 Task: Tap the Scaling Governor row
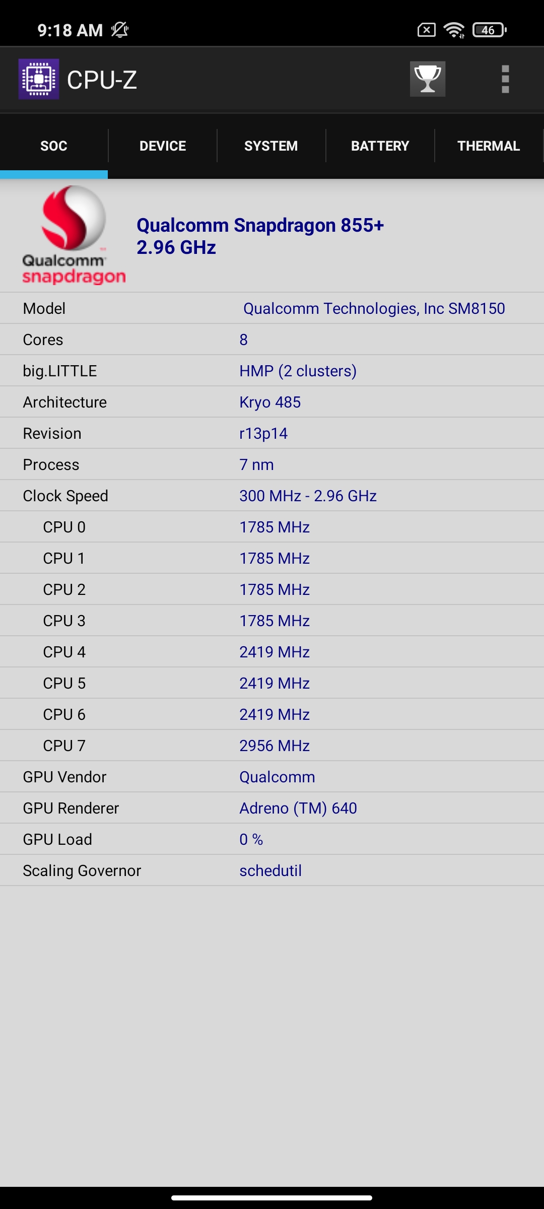pos(272,870)
